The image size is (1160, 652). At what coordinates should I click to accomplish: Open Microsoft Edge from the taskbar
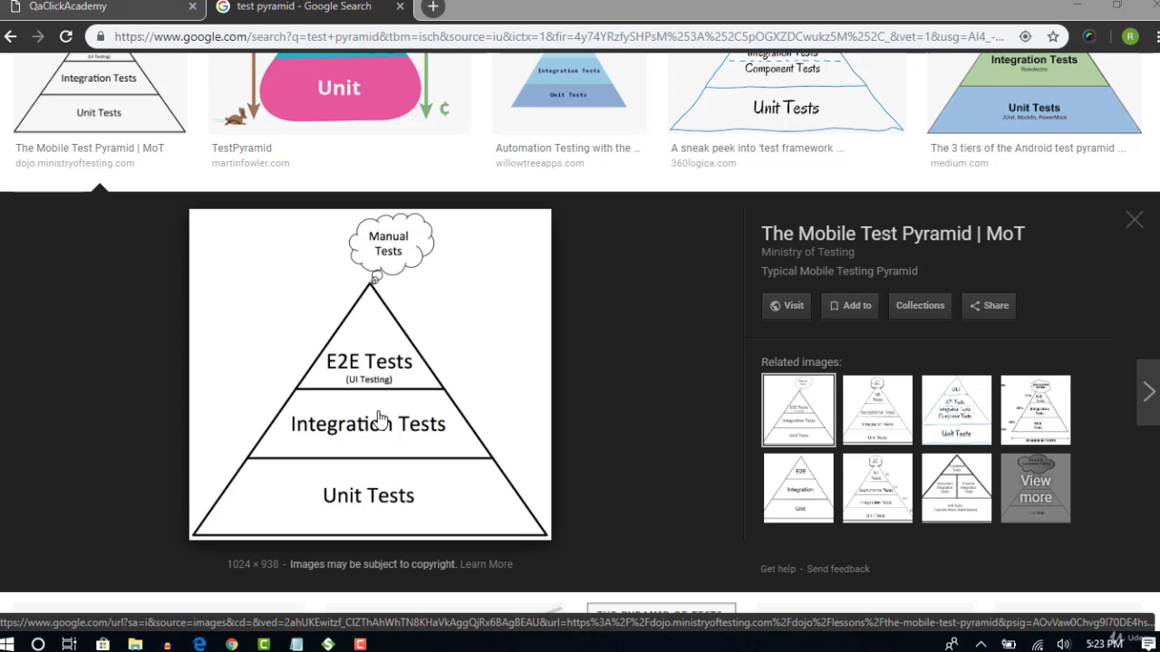[x=199, y=644]
